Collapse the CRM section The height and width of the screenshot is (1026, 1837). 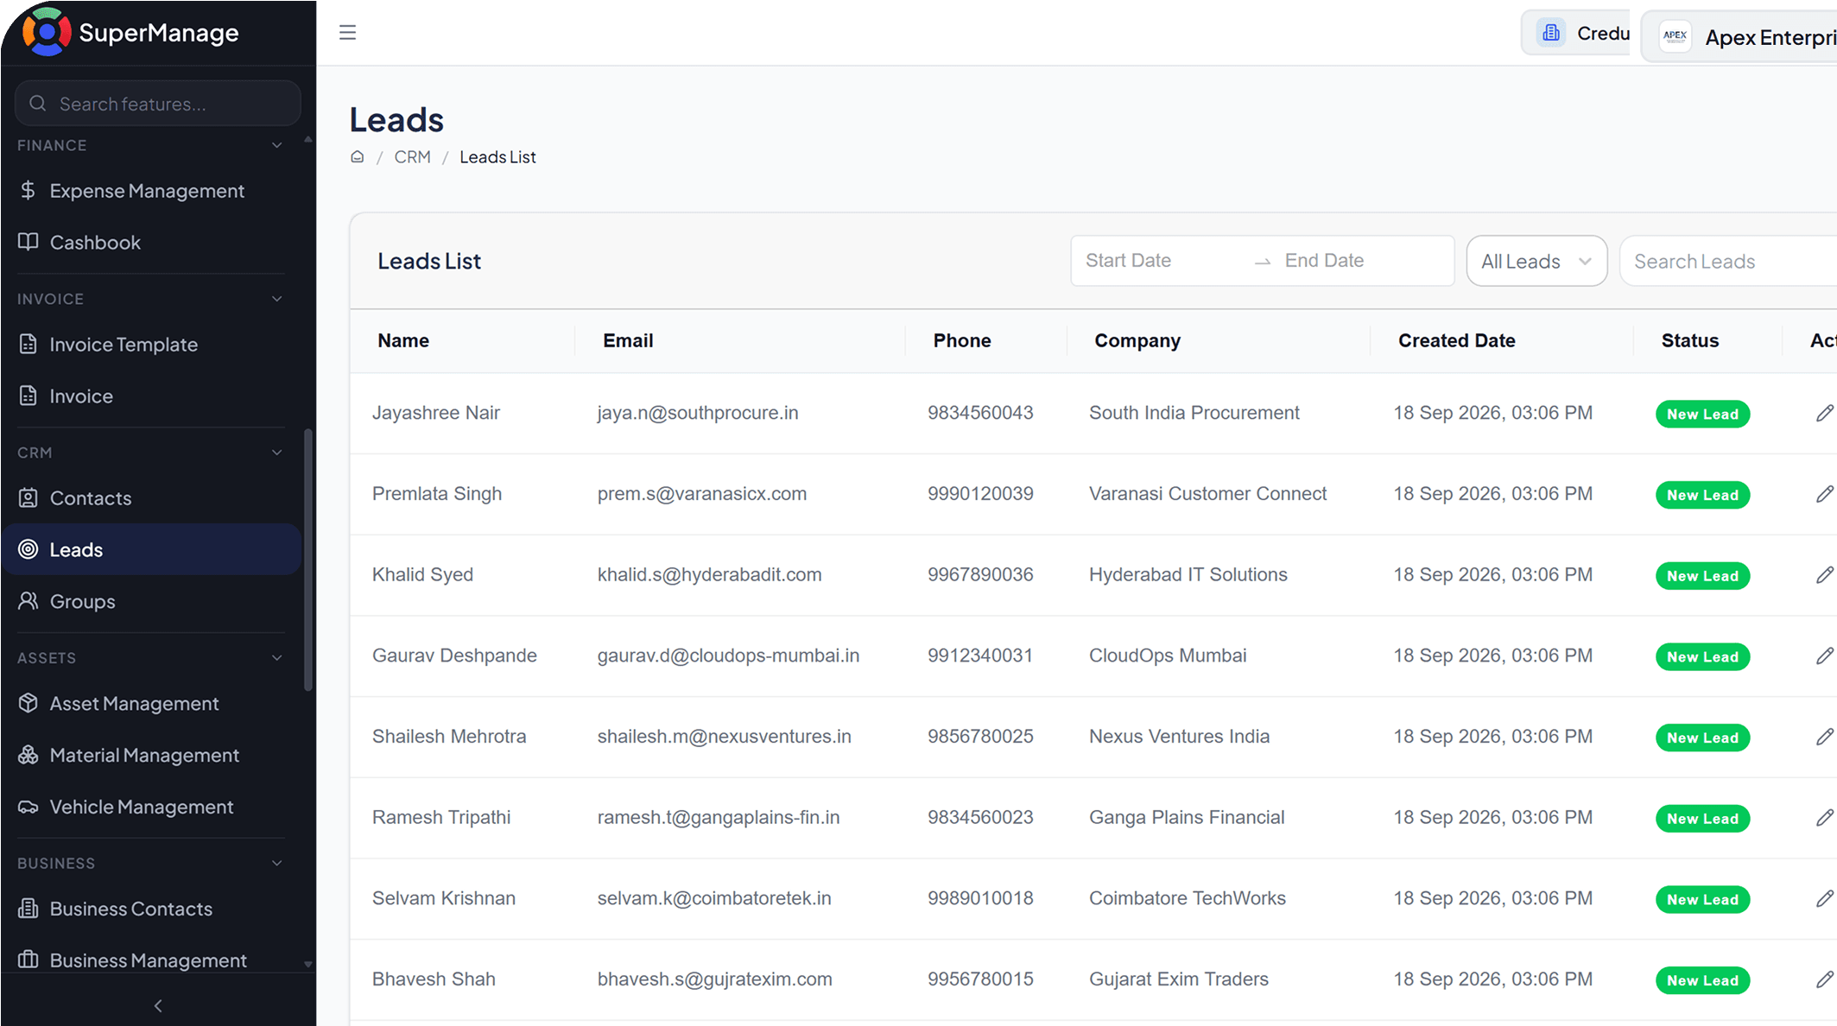pos(277,453)
